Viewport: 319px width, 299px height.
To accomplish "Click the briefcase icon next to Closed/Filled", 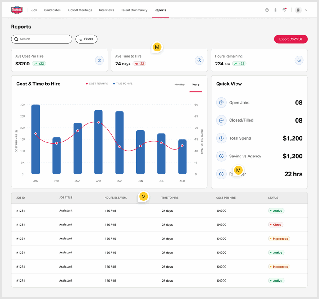I will (221, 120).
